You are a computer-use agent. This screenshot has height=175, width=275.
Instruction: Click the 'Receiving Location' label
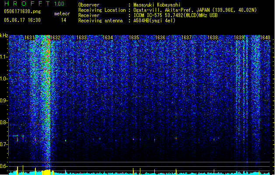(102, 10)
